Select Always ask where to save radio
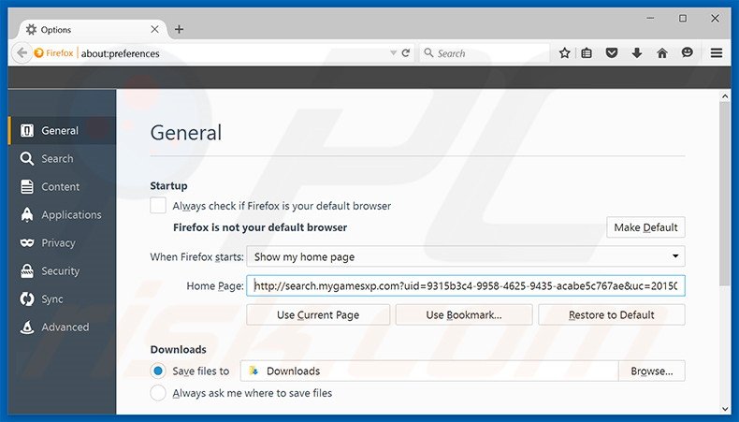This screenshot has width=739, height=422. 158,393
